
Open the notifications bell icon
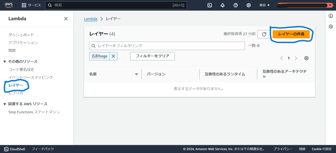pos(222,5)
